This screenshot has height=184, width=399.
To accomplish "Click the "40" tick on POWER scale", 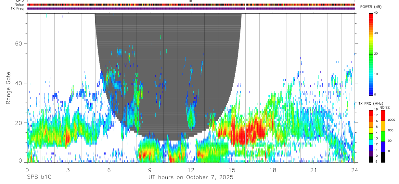I will [x=376, y=13].
